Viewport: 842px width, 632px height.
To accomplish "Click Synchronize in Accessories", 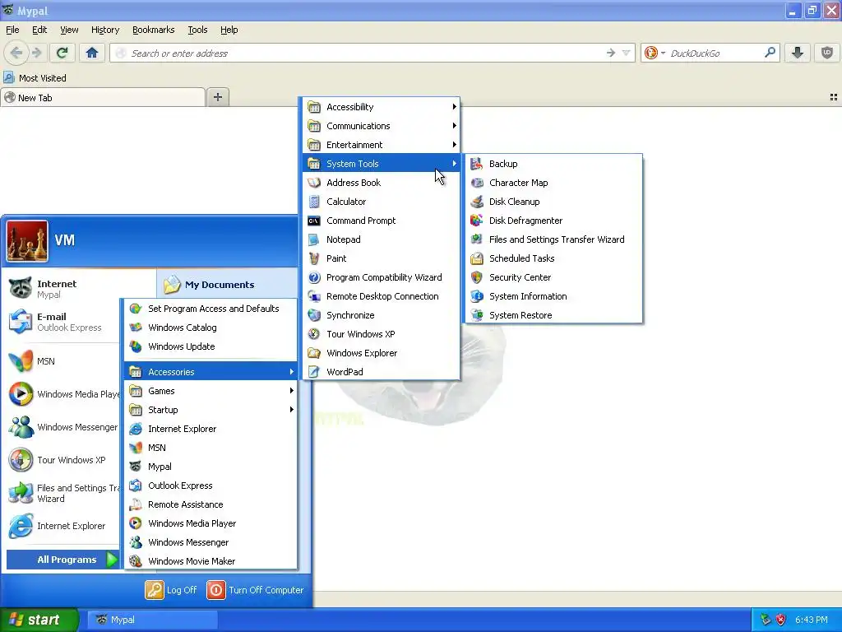I will coord(382,315).
